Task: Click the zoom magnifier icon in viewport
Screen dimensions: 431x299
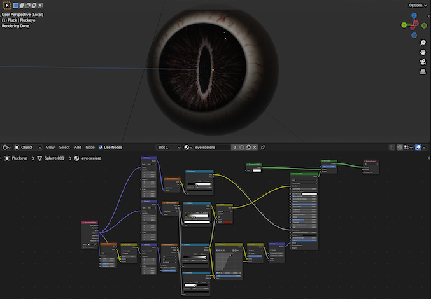Action: 423,43
